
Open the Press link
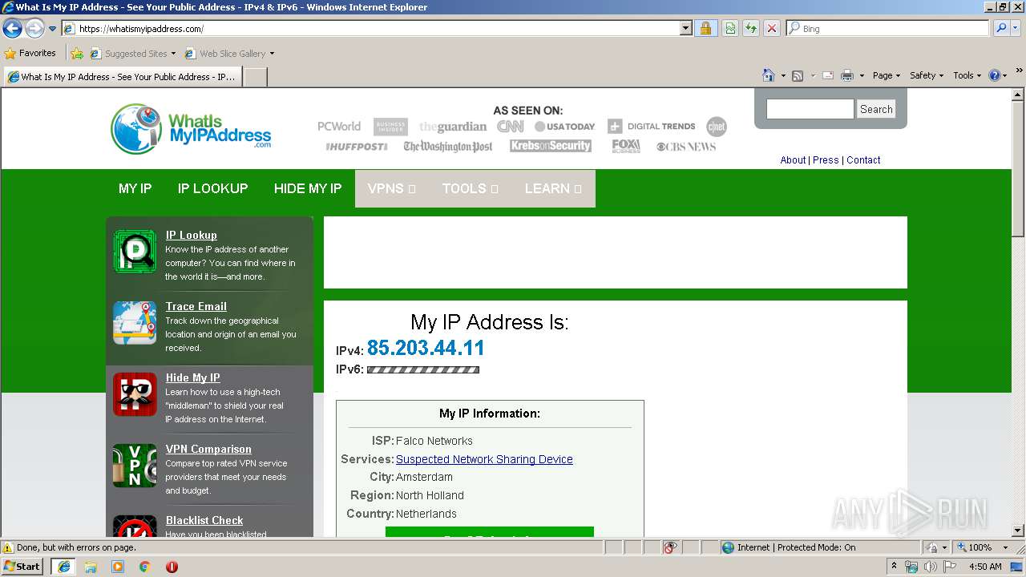pos(826,160)
